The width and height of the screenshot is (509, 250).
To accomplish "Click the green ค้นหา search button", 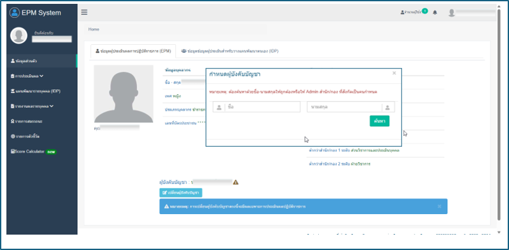I will point(380,121).
